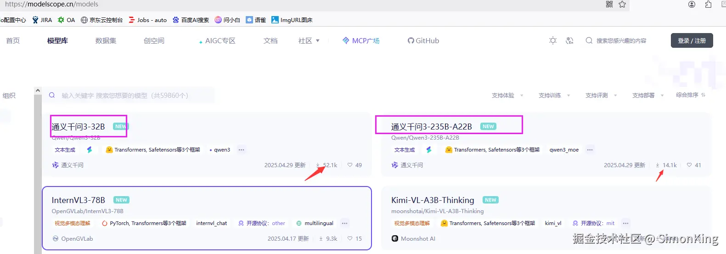Viewport: 726px width, 254px height.
Task: Expand the 支持体验 filter dropdown
Action: [x=507, y=95]
